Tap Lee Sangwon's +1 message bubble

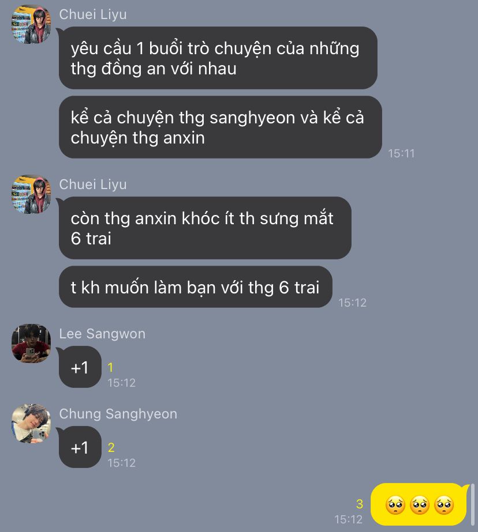(80, 367)
